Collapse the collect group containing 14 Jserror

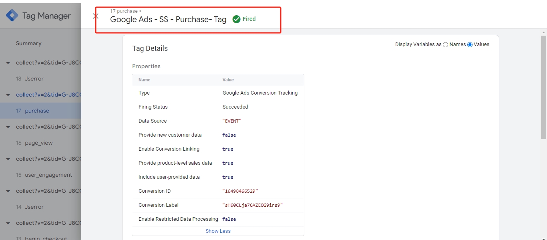8,191
